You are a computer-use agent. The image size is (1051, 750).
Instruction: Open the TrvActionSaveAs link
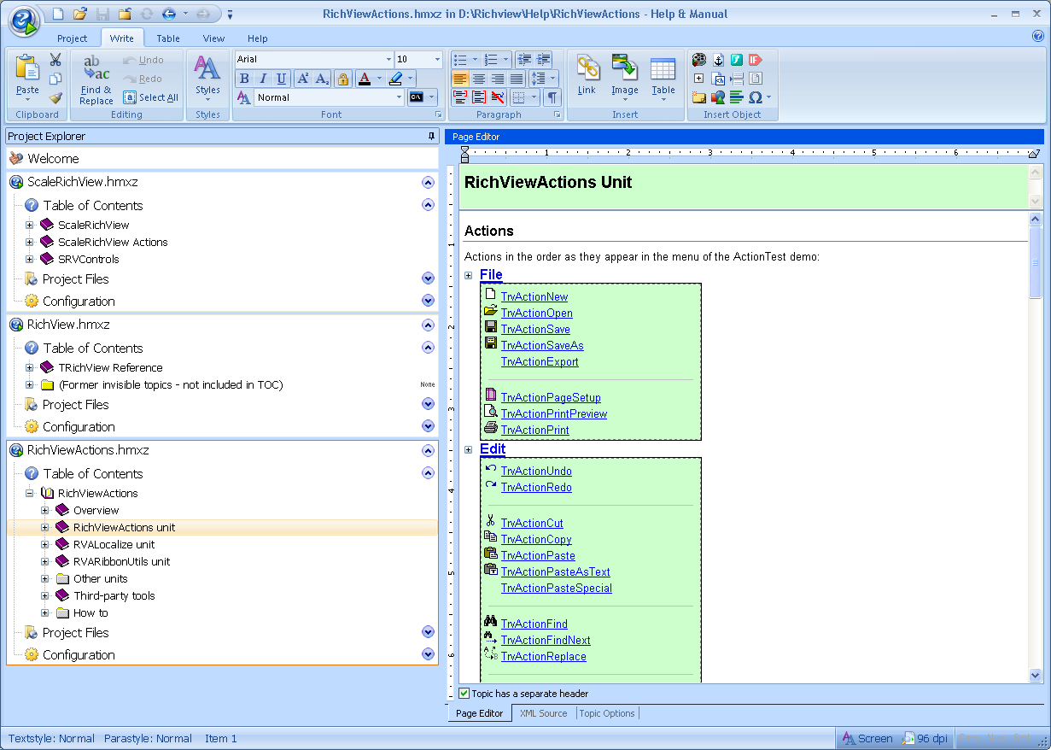[x=542, y=345]
